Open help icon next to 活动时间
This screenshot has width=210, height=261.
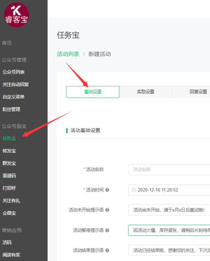coord(107,190)
